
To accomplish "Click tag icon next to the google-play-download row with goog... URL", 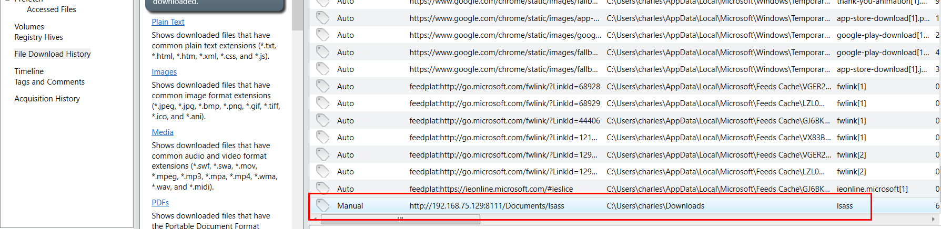I will [323, 35].
